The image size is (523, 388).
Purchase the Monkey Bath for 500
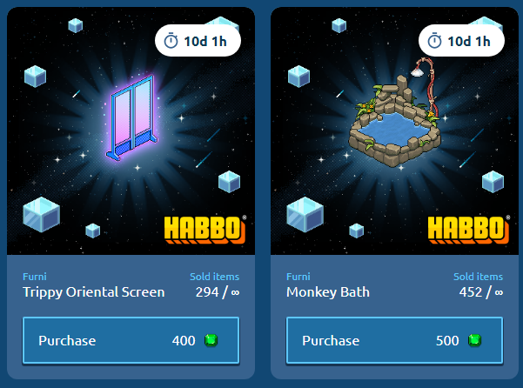pos(394,340)
